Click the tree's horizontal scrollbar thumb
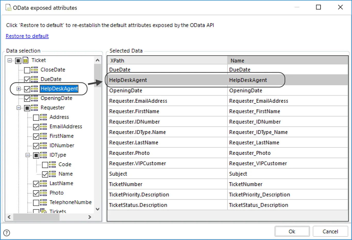This screenshot has height=240, width=352. coord(37,217)
